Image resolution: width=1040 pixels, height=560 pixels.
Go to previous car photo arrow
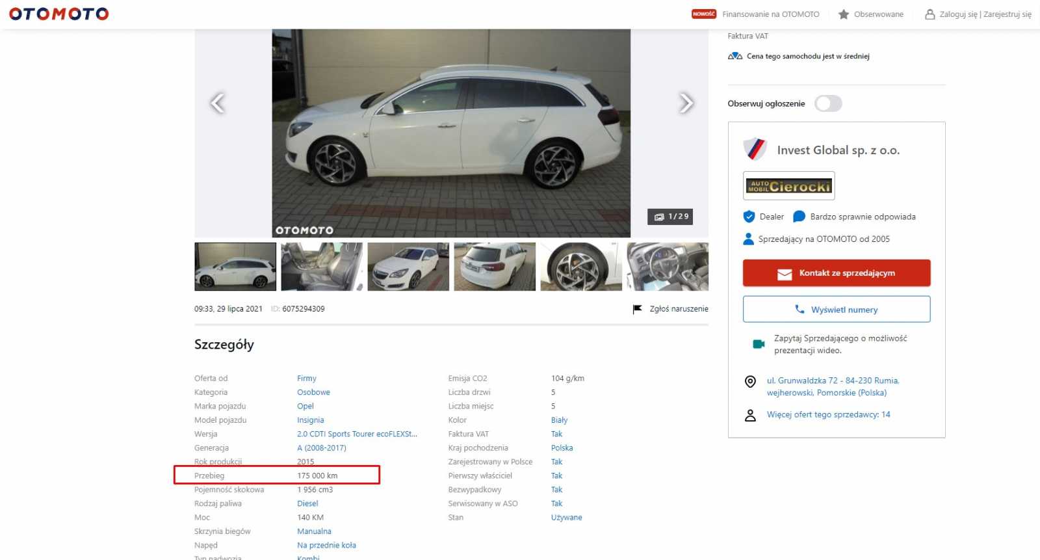coord(218,103)
